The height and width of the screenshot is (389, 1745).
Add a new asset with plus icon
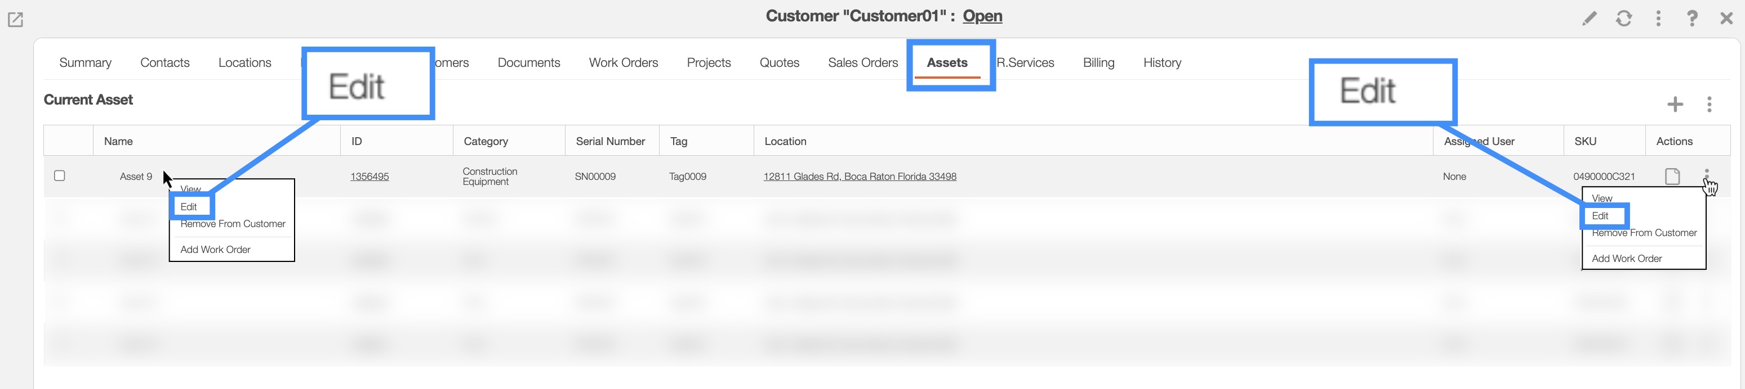1675,104
